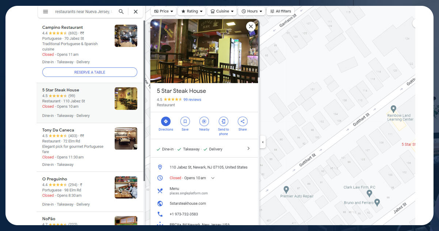The width and height of the screenshot is (439, 231).
Task: Click RESERVE A TABLE for Campino Restaurant
Action: click(x=90, y=72)
